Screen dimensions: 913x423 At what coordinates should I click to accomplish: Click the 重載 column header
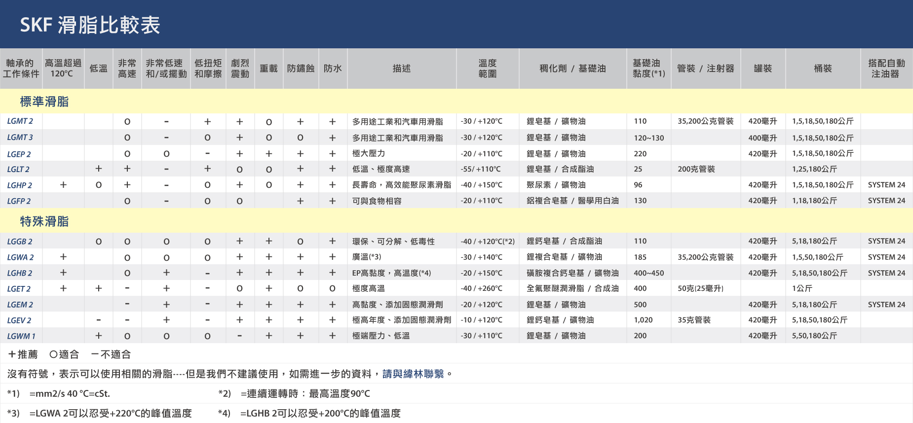click(x=269, y=69)
